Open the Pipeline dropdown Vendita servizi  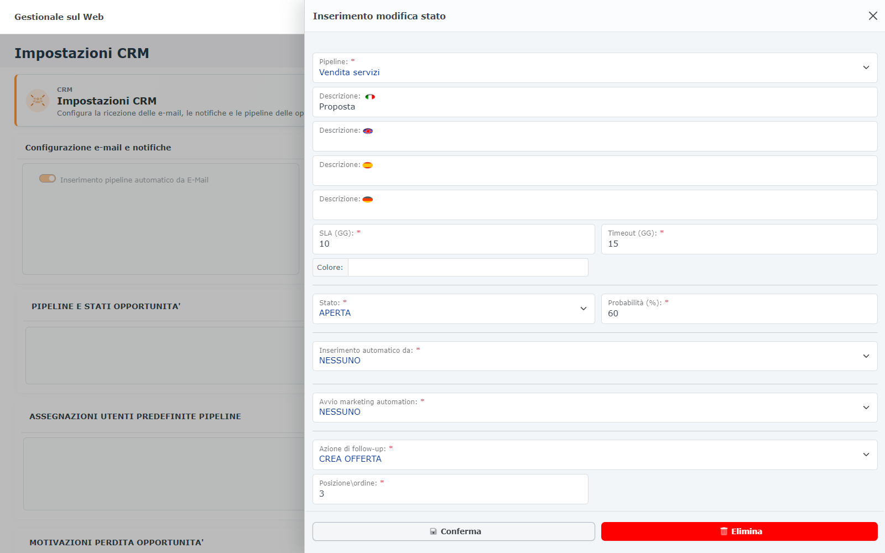click(x=595, y=67)
